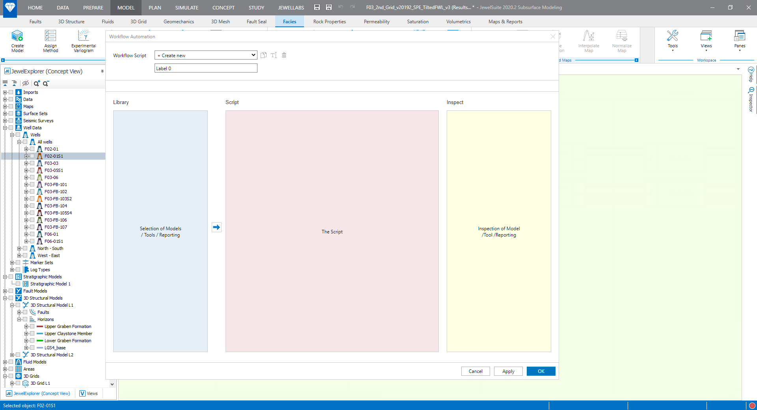Screen dimensions: 757x410
Task: Select the Maps & Reports sub-tab
Action: [x=505, y=22]
